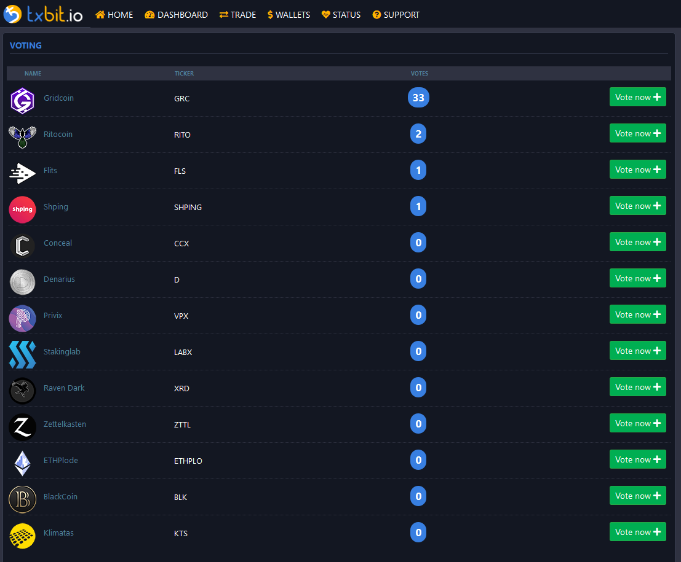Cast a vote for Klimatas

pos(637,532)
